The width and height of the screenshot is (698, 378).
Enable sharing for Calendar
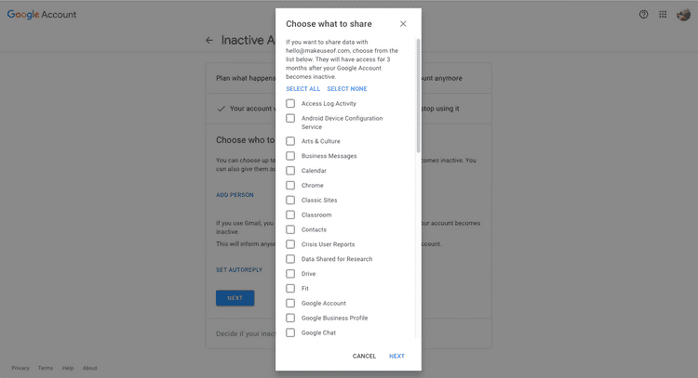[290, 171]
